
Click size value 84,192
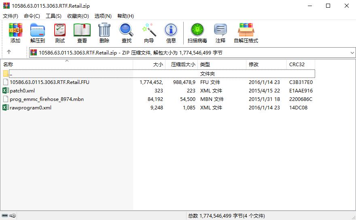point(155,99)
